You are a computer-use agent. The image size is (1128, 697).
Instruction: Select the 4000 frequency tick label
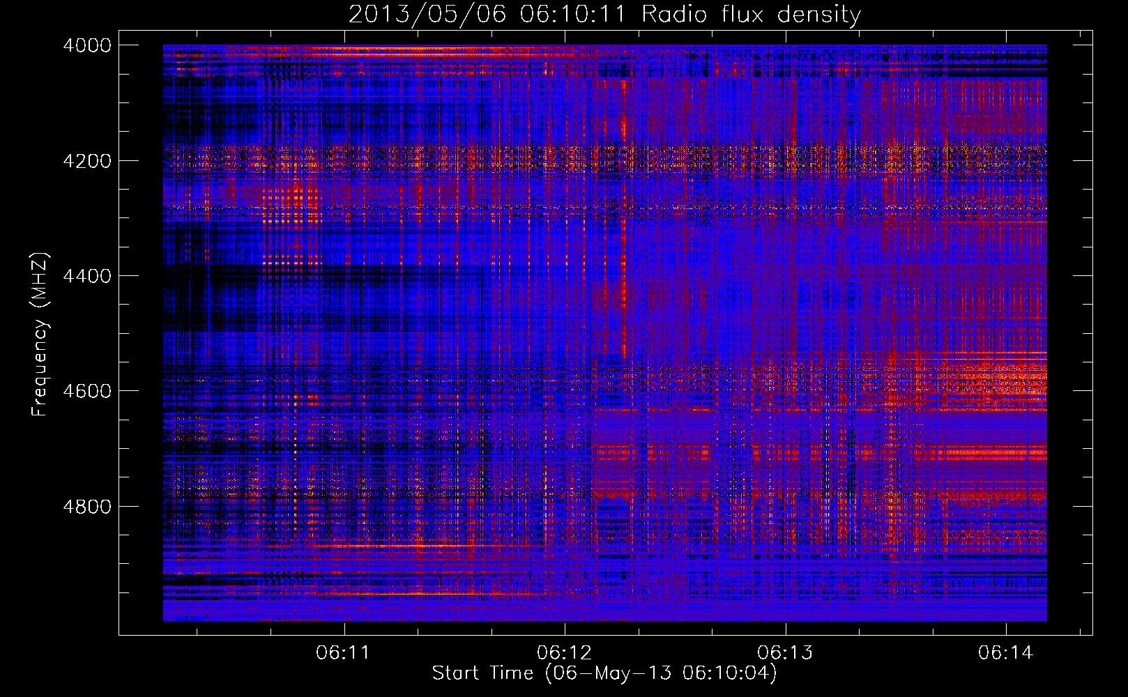tap(87, 45)
